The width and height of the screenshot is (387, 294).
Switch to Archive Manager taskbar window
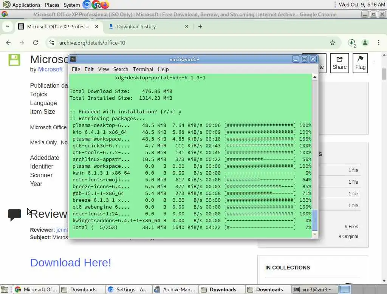(175, 289)
